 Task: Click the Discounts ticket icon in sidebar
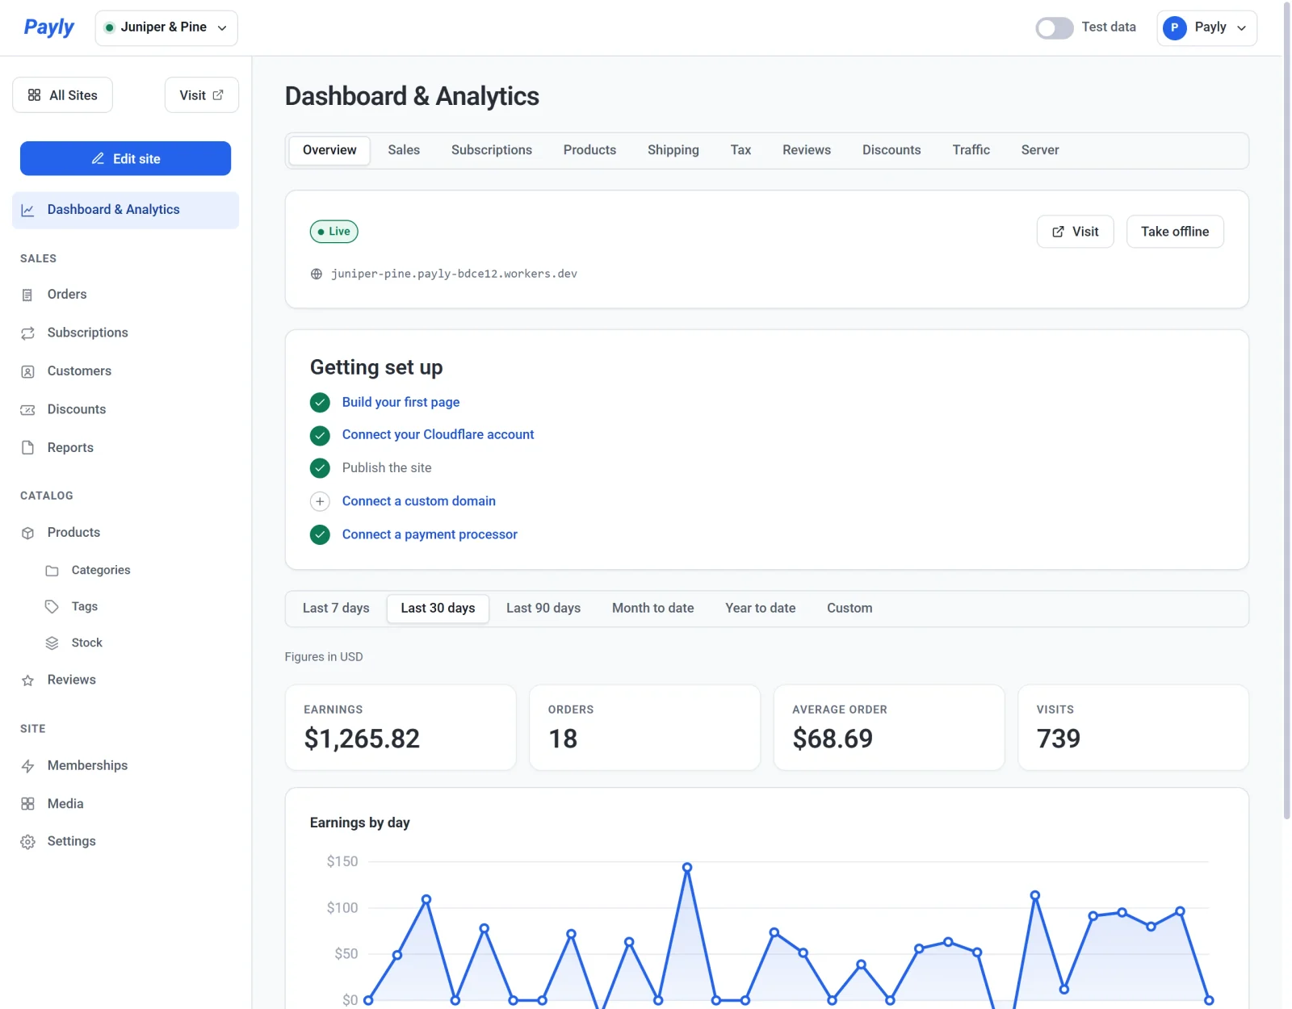tap(27, 409)
